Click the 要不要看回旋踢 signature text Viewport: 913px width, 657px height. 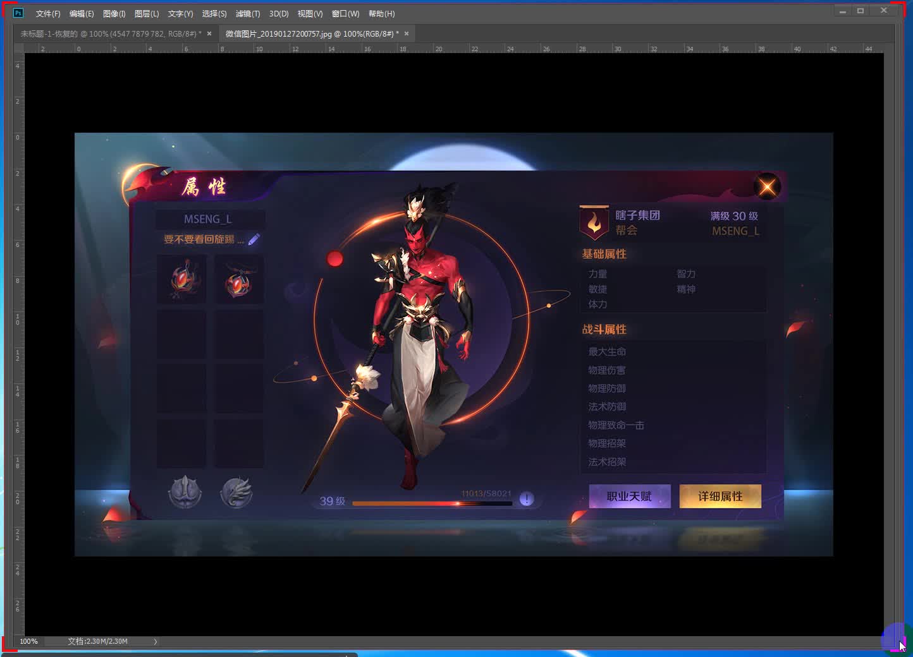[204, 239]
